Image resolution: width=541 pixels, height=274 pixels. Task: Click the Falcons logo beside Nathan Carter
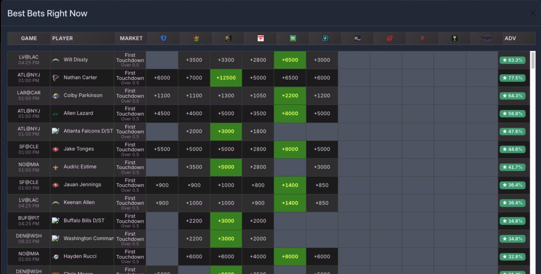pyautogui.click(x=56, y=78)
